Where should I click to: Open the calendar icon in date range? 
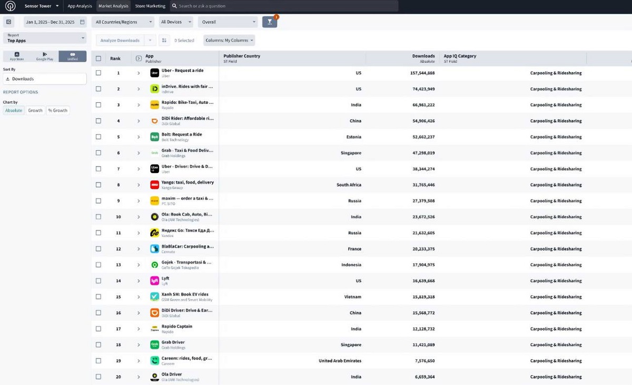point(82,22)
